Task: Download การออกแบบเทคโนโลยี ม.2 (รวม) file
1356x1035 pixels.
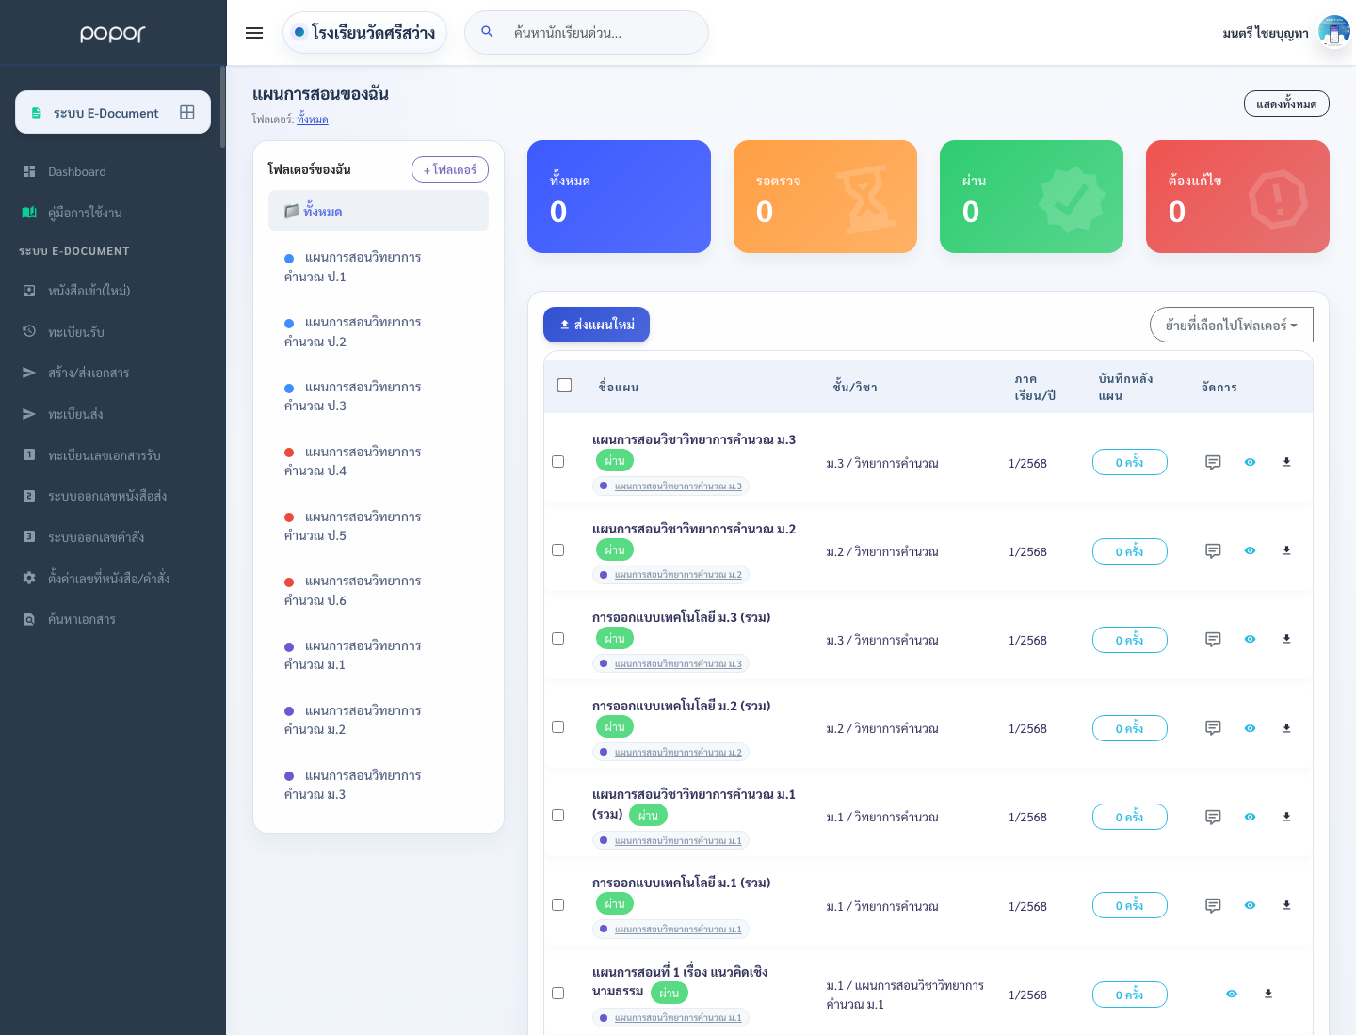Action: tap(1286, 728)
